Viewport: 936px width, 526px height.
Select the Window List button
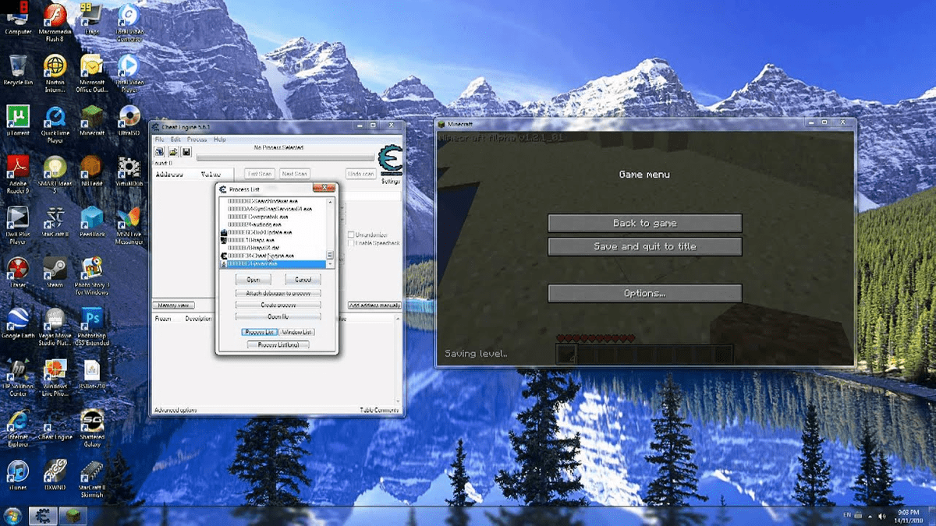point(297,332)
